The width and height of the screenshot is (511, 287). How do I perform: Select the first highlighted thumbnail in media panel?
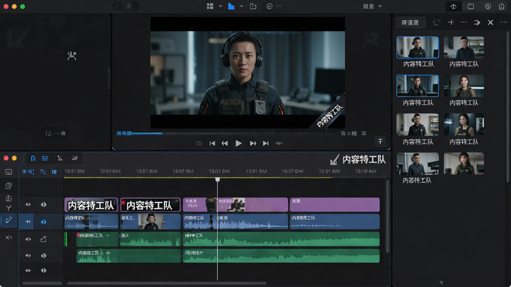418,47
